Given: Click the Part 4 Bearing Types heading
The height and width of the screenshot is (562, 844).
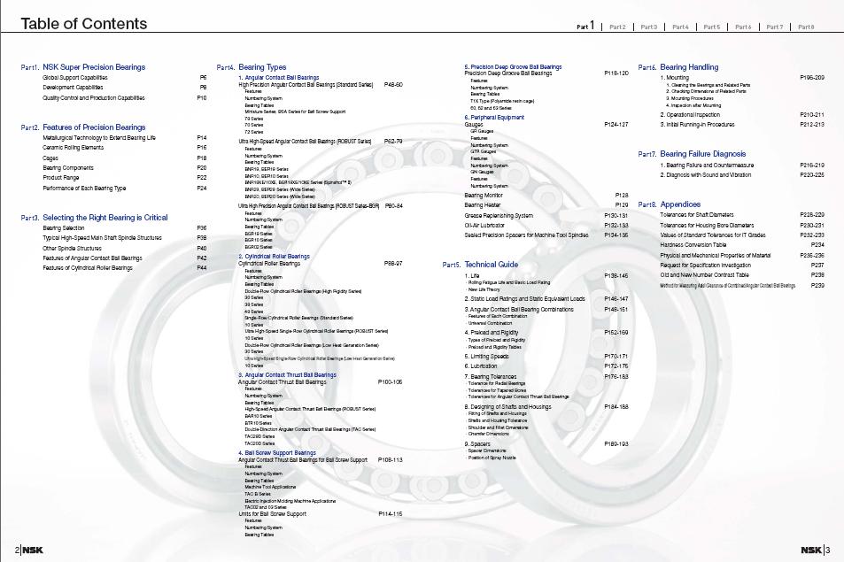Looking at the screenshot, I should 262,67.
